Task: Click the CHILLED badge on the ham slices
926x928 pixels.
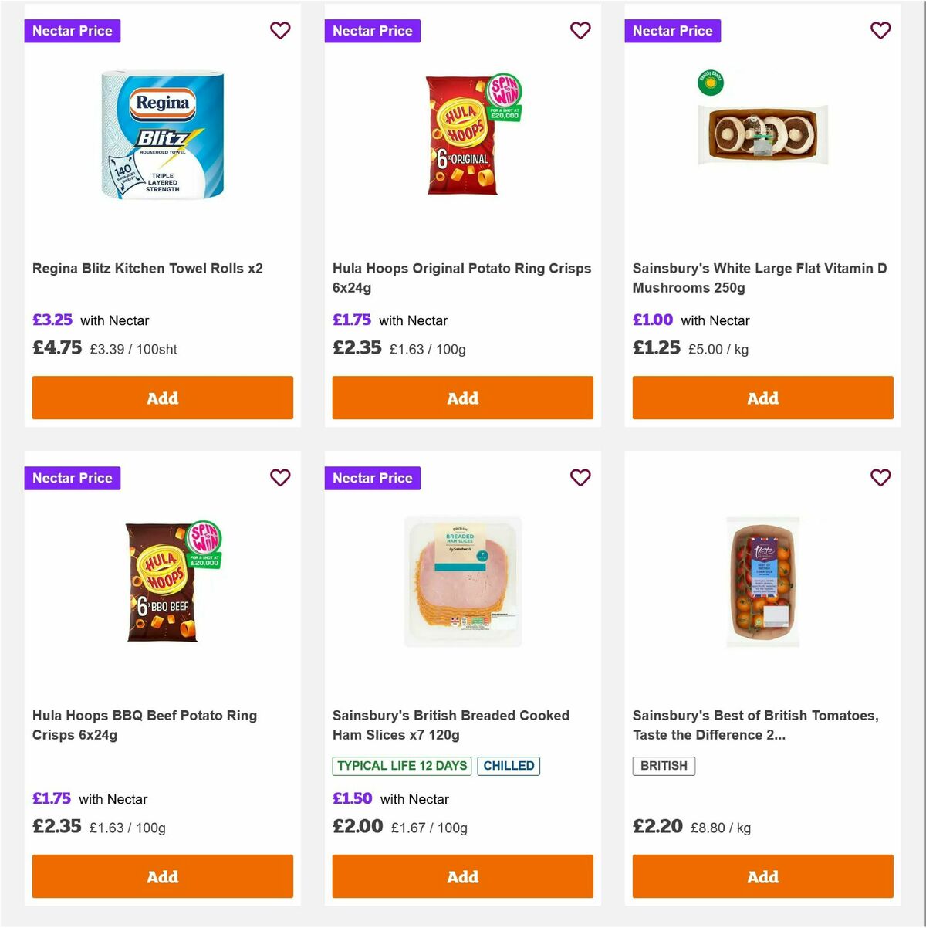Action: 509,766
